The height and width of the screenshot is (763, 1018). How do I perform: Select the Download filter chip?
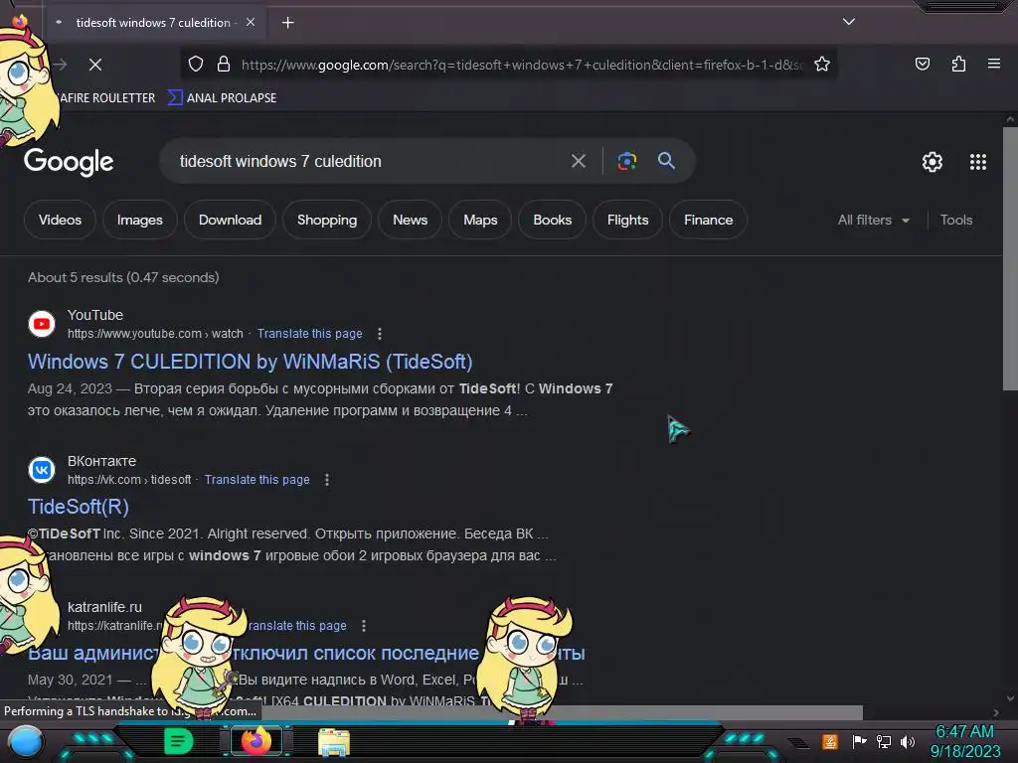[230, 220]
